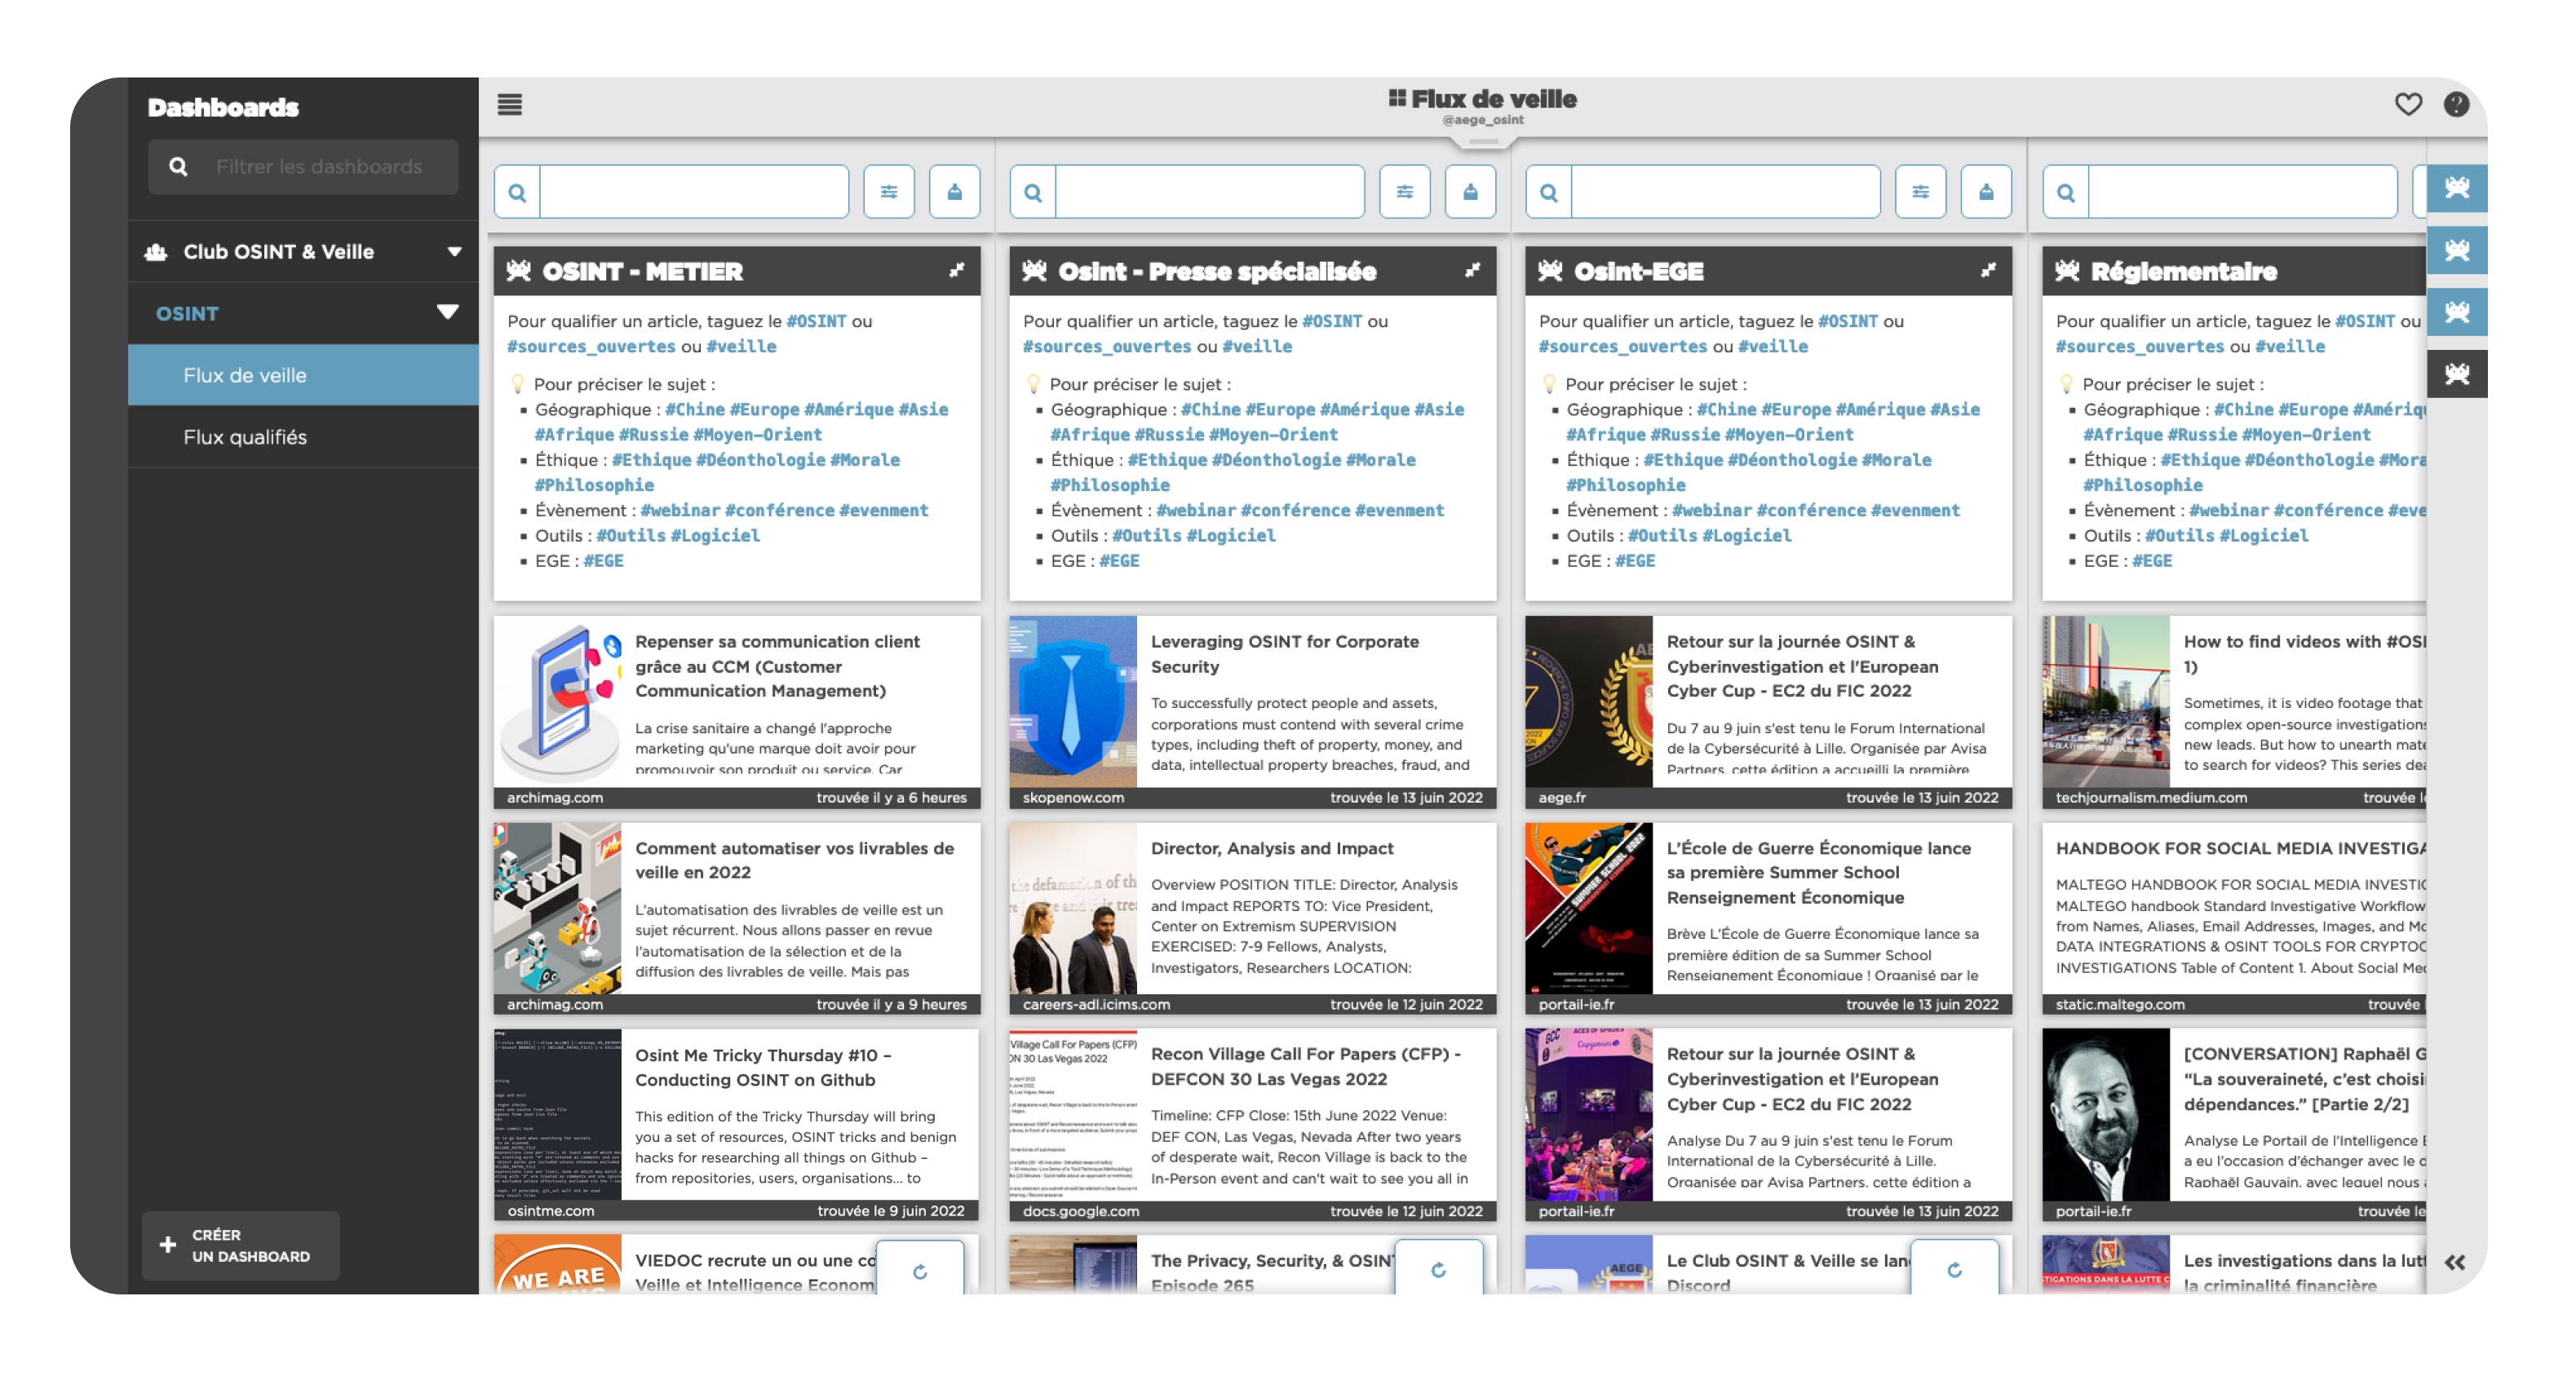The width and height of the screenshot is (2576, 1398).
Task: Click CRÉER UN DASHBOARD button
Action: 241,1245
